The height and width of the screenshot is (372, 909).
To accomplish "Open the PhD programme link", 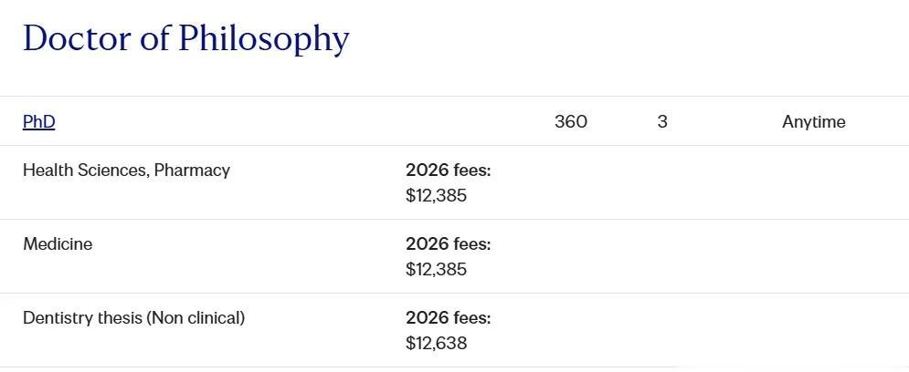I will pos(38,122).
